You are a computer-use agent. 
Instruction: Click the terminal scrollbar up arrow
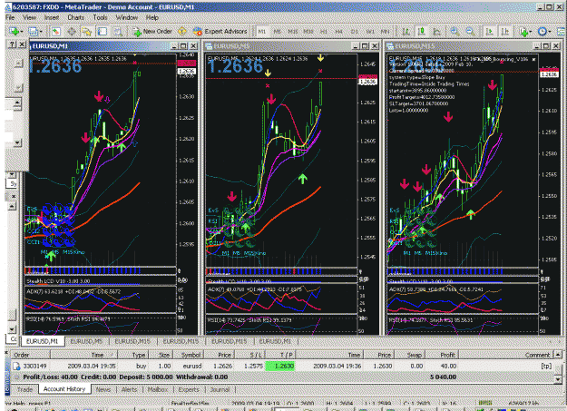click(x=558, y=355)
